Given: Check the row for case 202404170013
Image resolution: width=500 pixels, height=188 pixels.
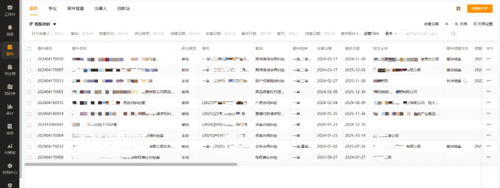Looking at the screenshot, I should click(x=29, y=81).
